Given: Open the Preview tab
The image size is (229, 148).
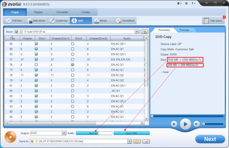Looking at the screenshot, I should coord(184,30).
